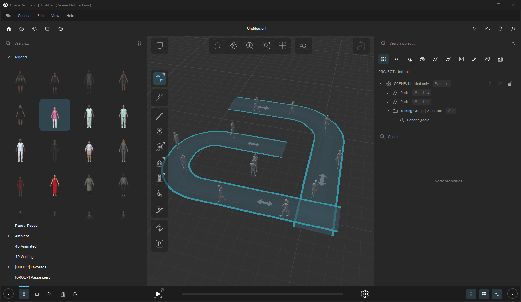Click the playback timeline slider
521x302 pixels.
262,294
